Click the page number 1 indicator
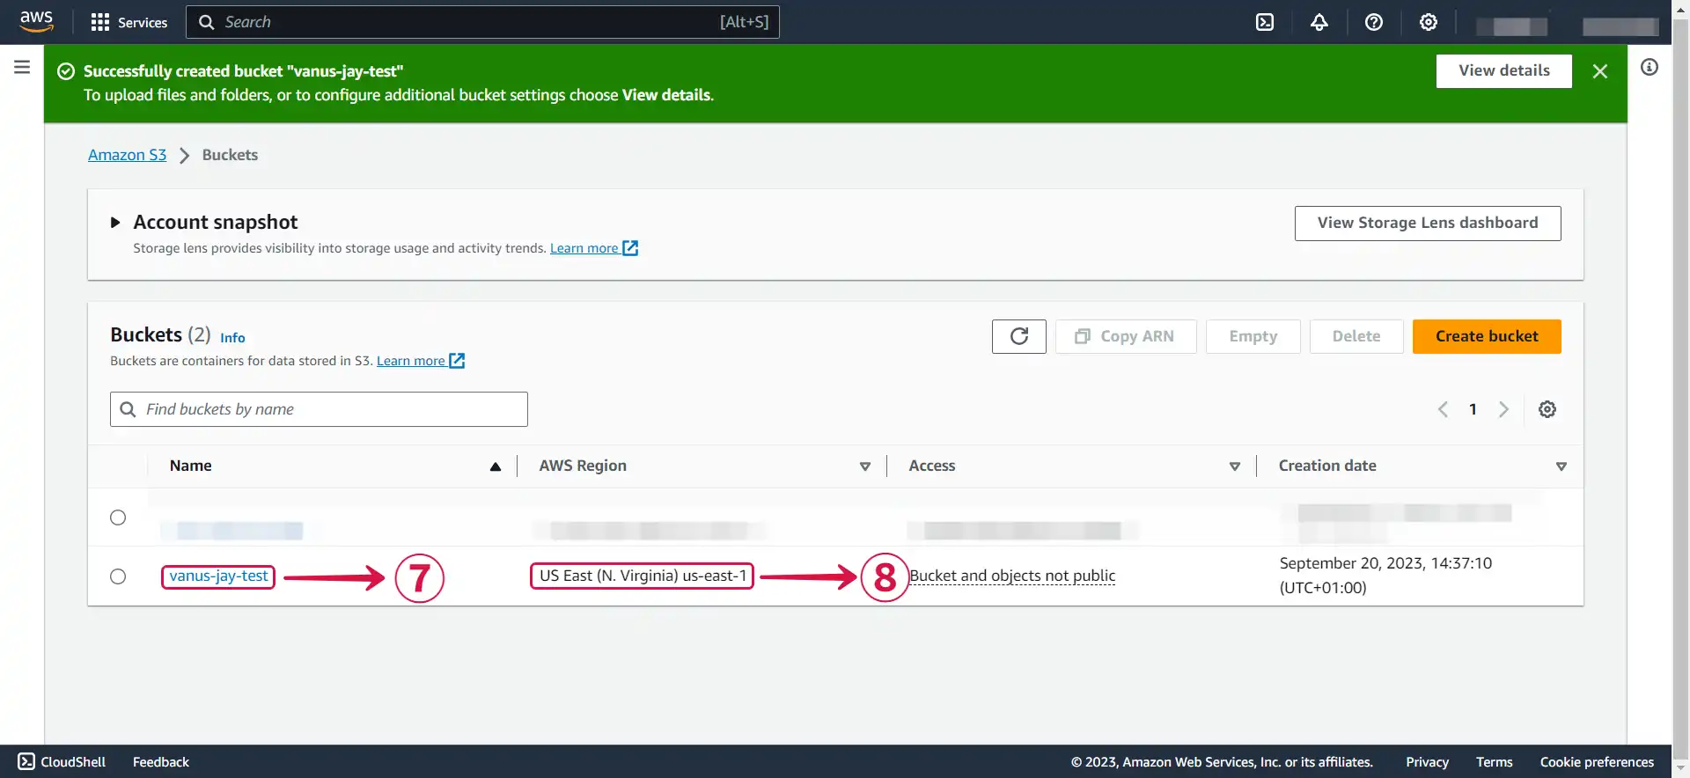This screenshot has height=778, width=1690. click(x=1473, y=409)
